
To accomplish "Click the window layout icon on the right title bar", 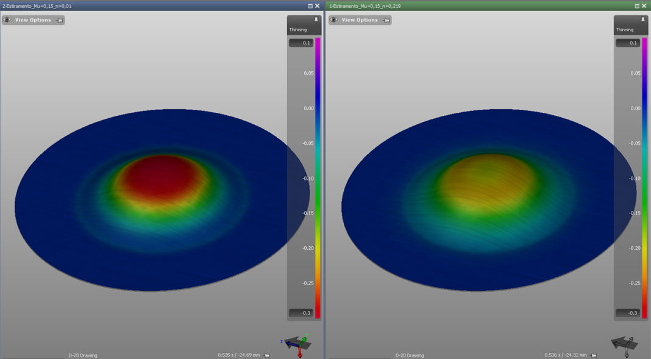I will click(x=636, y=5).
